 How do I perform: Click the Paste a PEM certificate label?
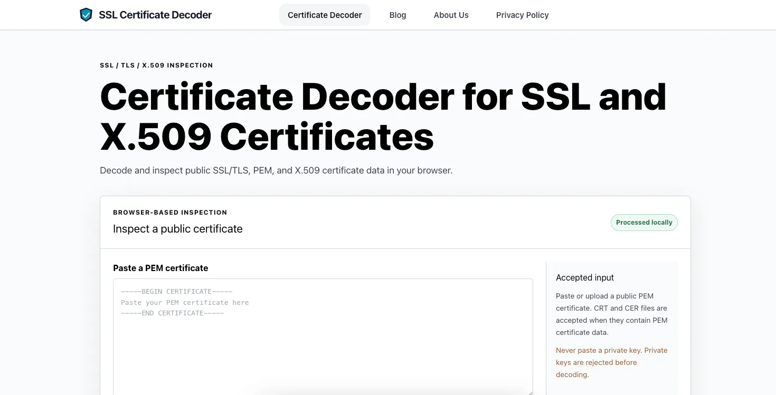coord(160,268)
